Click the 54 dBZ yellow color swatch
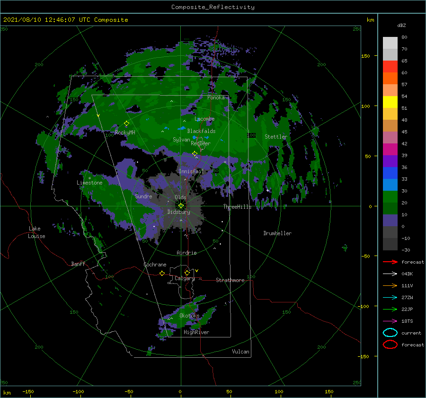The image size is (426, 398). pos(390,102)
